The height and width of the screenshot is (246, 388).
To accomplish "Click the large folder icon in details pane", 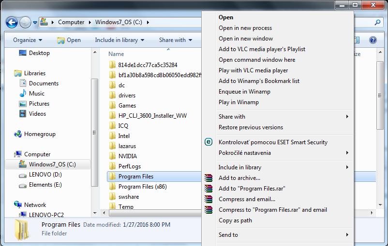I will tap(22, 230).
